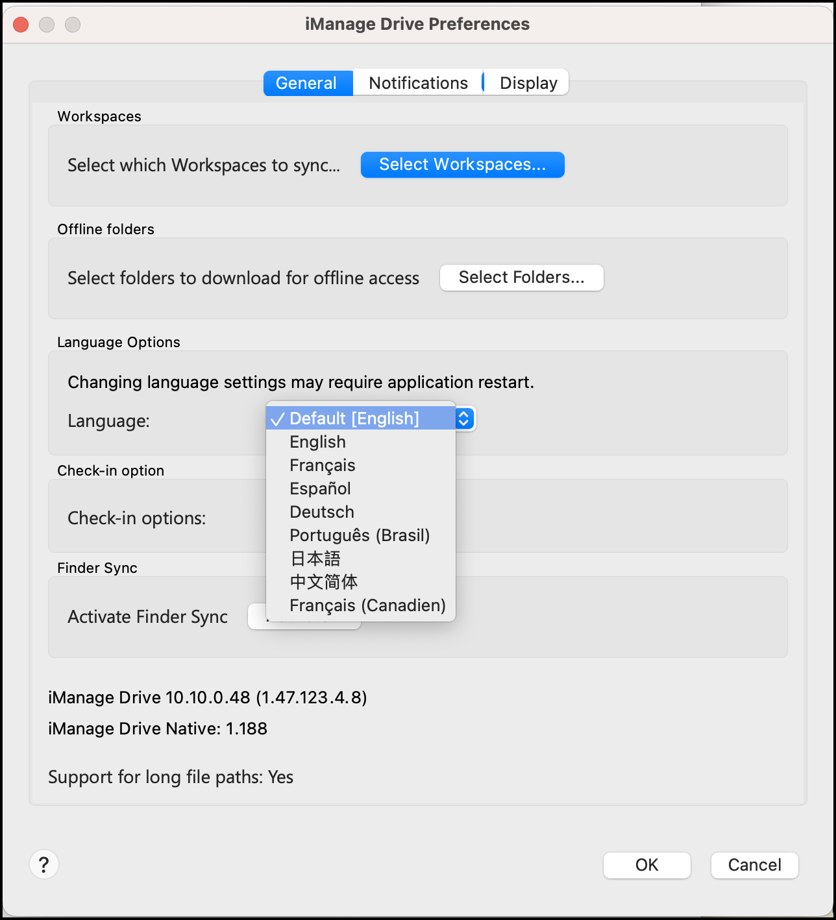The height and width of the screenshot is (920, 836).
Task: Open the Select Folders dialog
Action: click(521, 278)
